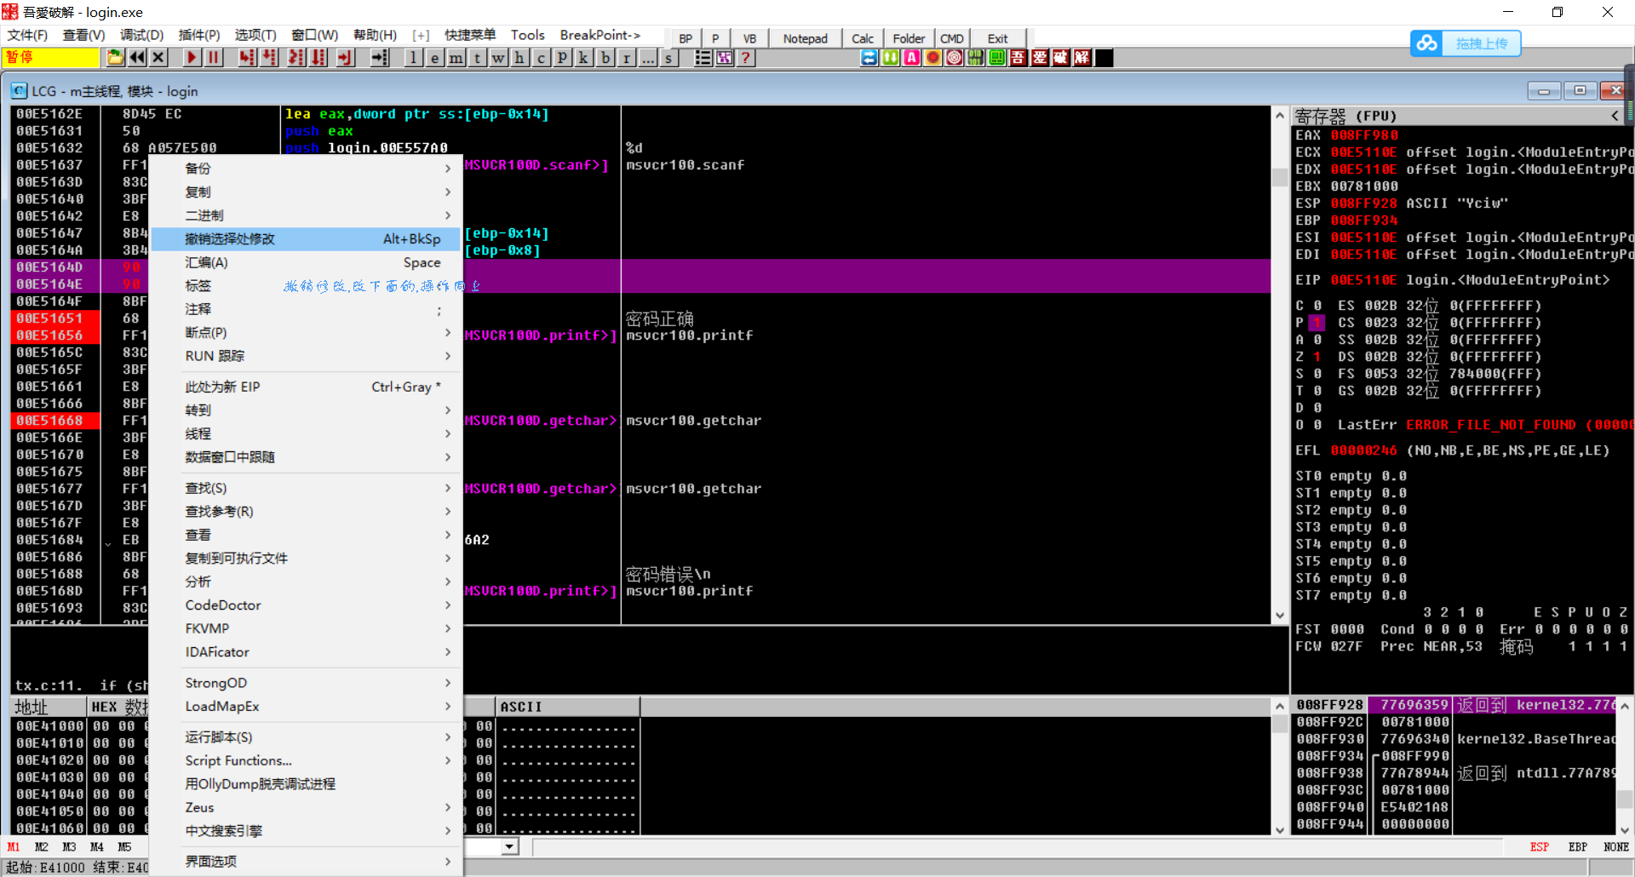Click the VB quick button
The width and height of the screenshot is (1635, 877).
tap(749, 38)
